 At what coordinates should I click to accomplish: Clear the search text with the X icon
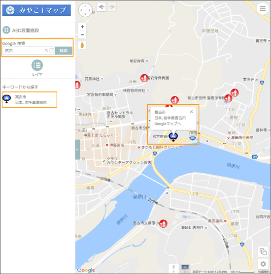[46, 50]
